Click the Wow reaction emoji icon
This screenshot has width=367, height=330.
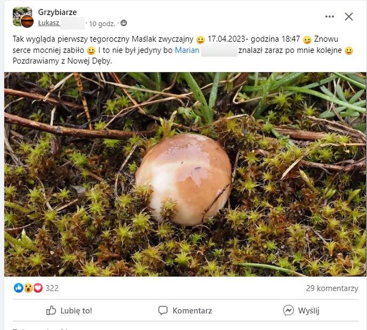[28, 288]
